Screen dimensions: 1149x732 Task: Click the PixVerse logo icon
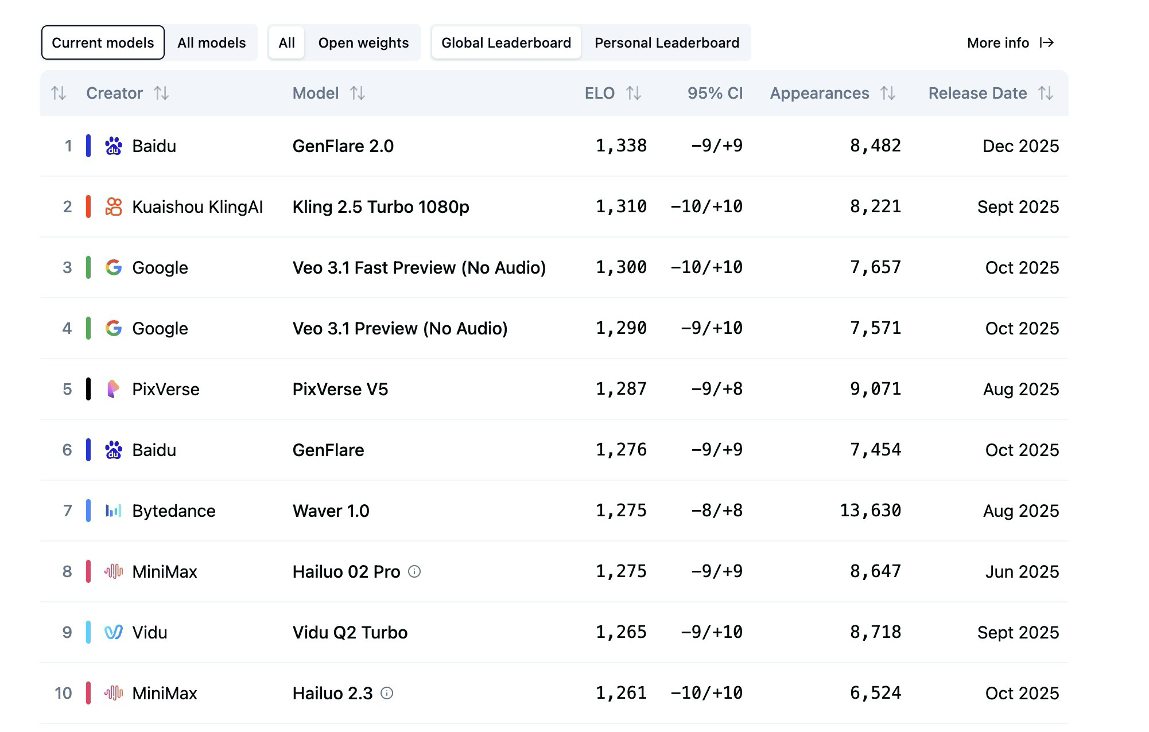pyautogui.click(x=114, y=389)
